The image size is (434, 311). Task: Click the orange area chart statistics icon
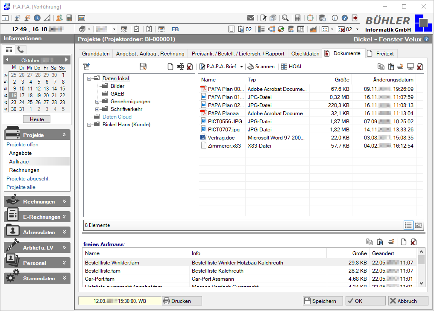[313, 29]
